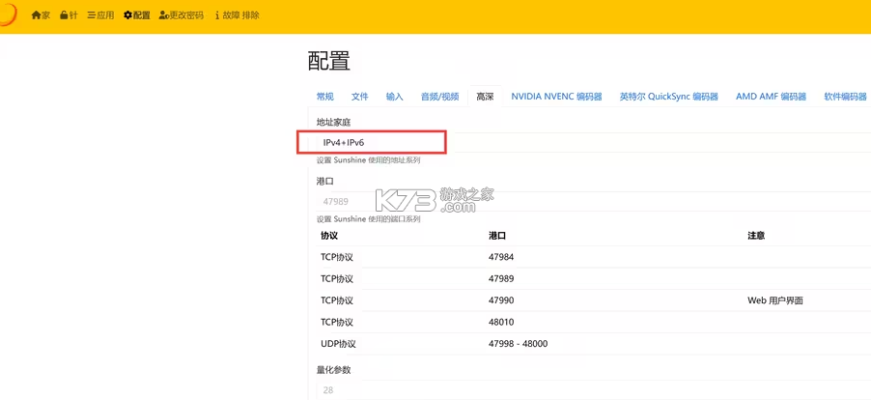The width and height of the screenshot is (871, 400).
Task: Click the 设置 Sunshine 使用的端口系列 hint
Action: tap(368, 219)
